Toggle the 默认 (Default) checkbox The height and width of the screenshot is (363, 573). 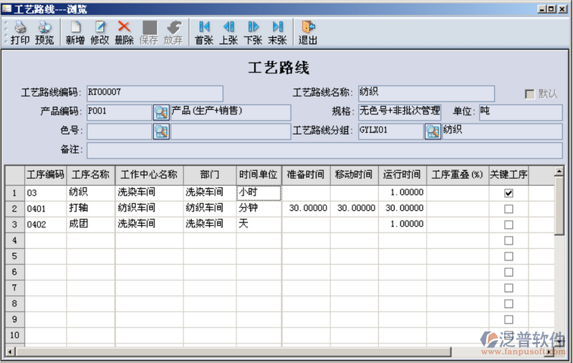click(x=530, y=94)
